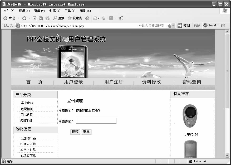Viewport: 231px width, 165px height.
Task: Go to 密码查询 page
Action: point(192,82)
